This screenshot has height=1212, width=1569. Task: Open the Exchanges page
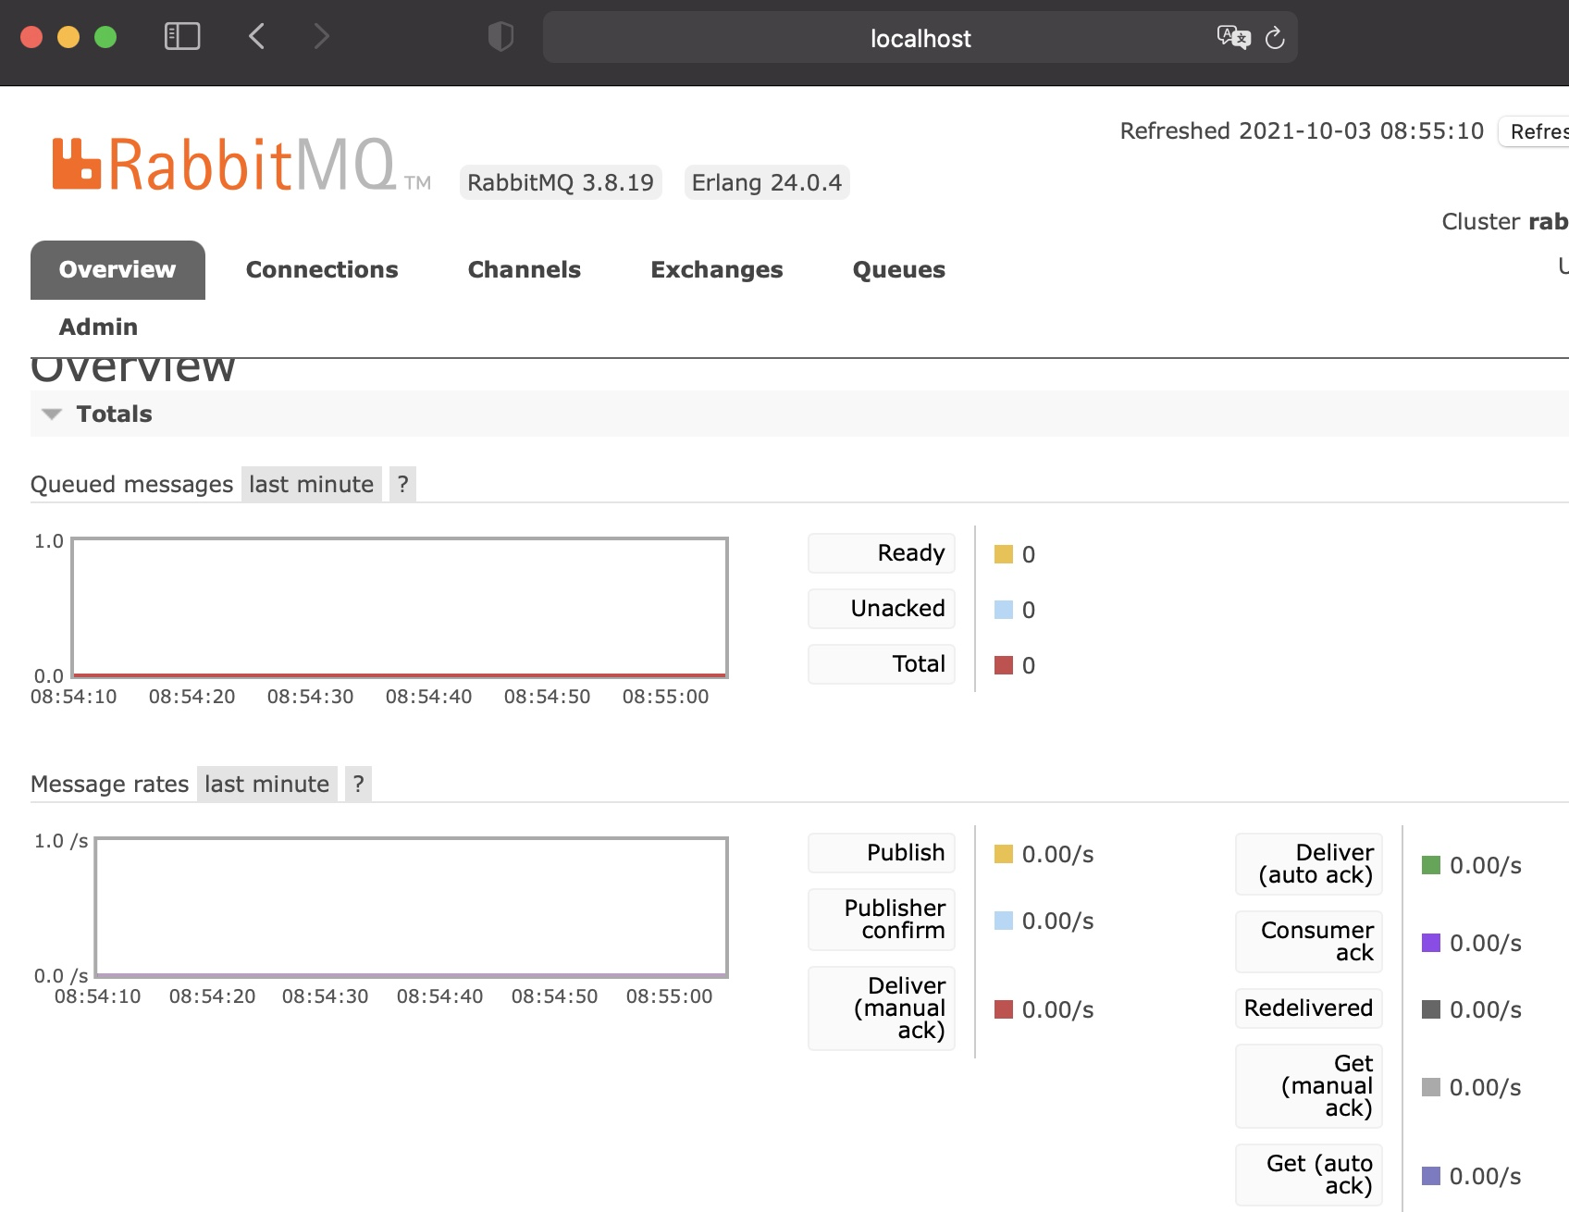coord(716,269)
